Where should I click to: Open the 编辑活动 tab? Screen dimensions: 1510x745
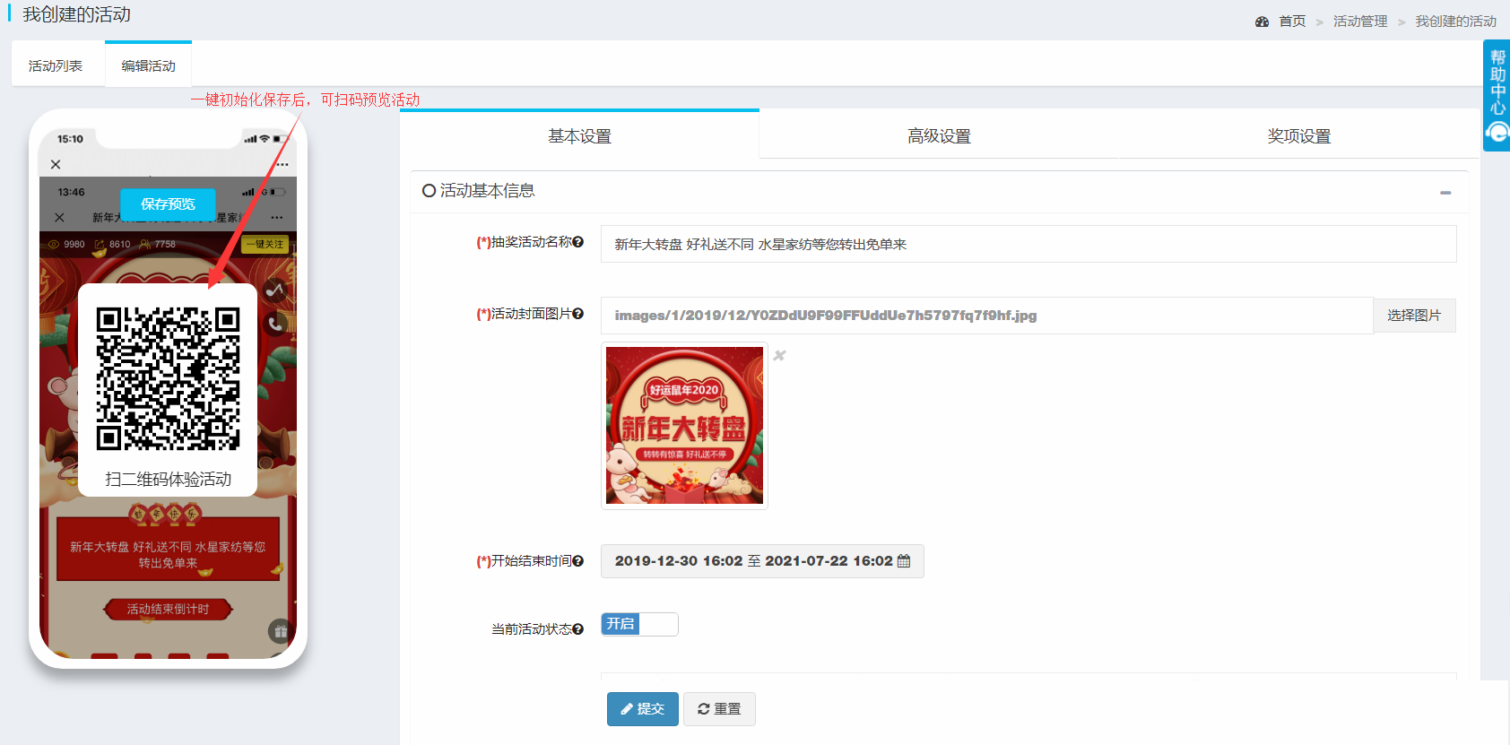[149, 65]
